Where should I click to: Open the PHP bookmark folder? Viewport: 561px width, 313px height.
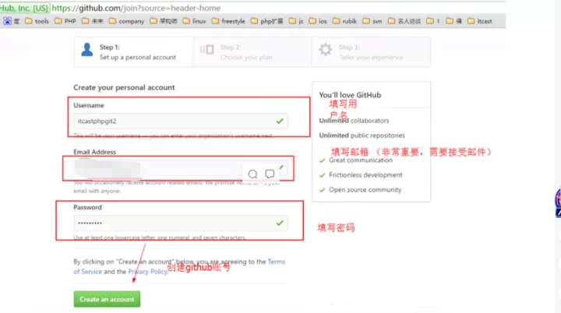[65, 21]
